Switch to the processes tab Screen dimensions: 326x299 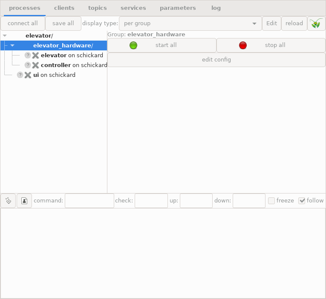[x=25, y=8]
